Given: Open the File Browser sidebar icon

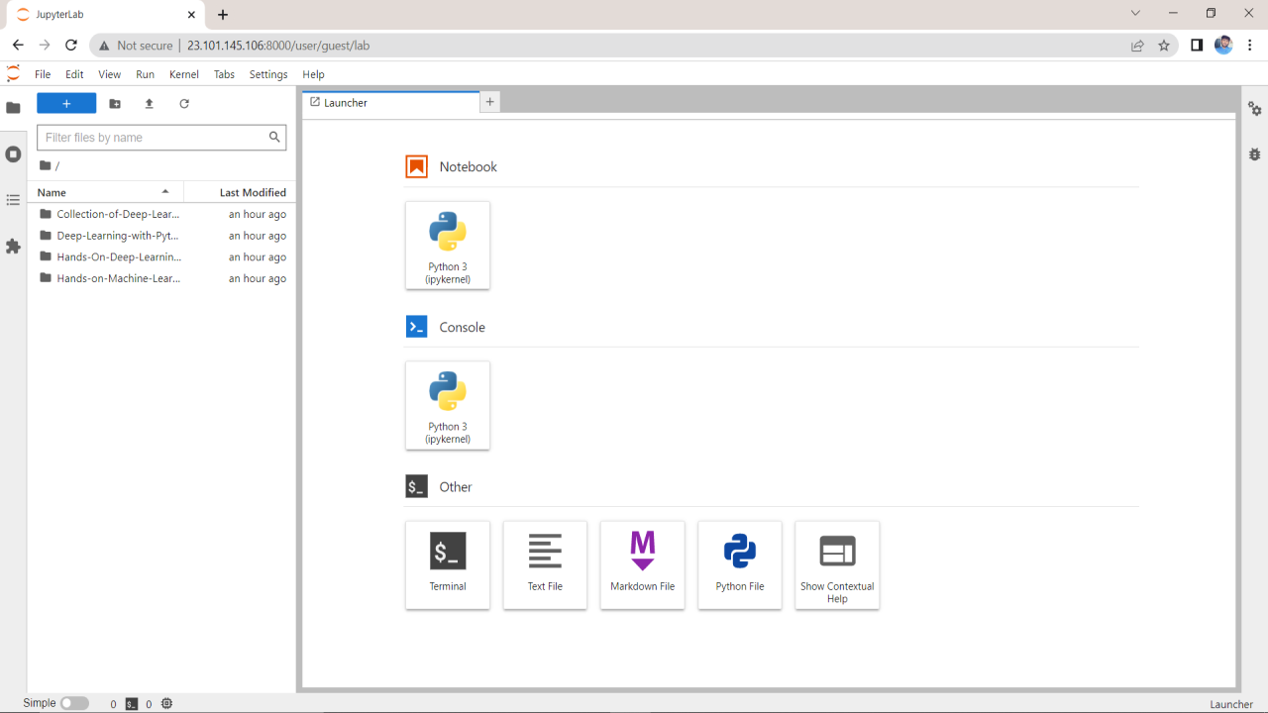Looking at the screenshot, I should tap(13, 107).
